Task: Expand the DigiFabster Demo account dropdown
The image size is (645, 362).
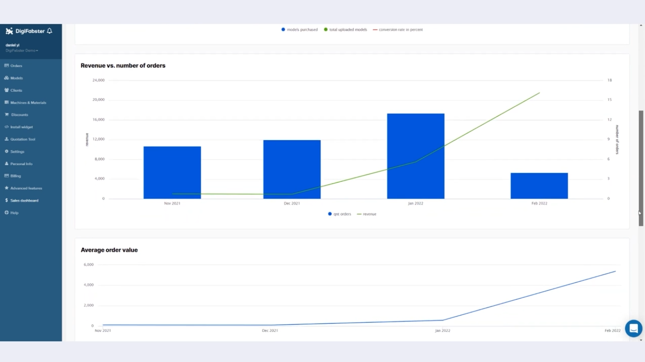Action: [22, 51]
